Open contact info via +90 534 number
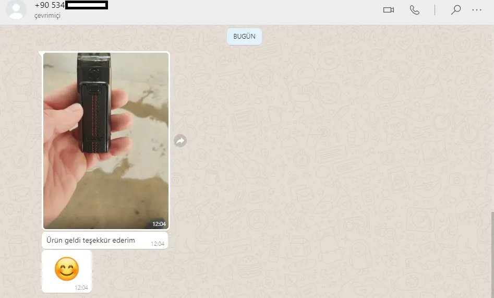 [x=50, y=5]
